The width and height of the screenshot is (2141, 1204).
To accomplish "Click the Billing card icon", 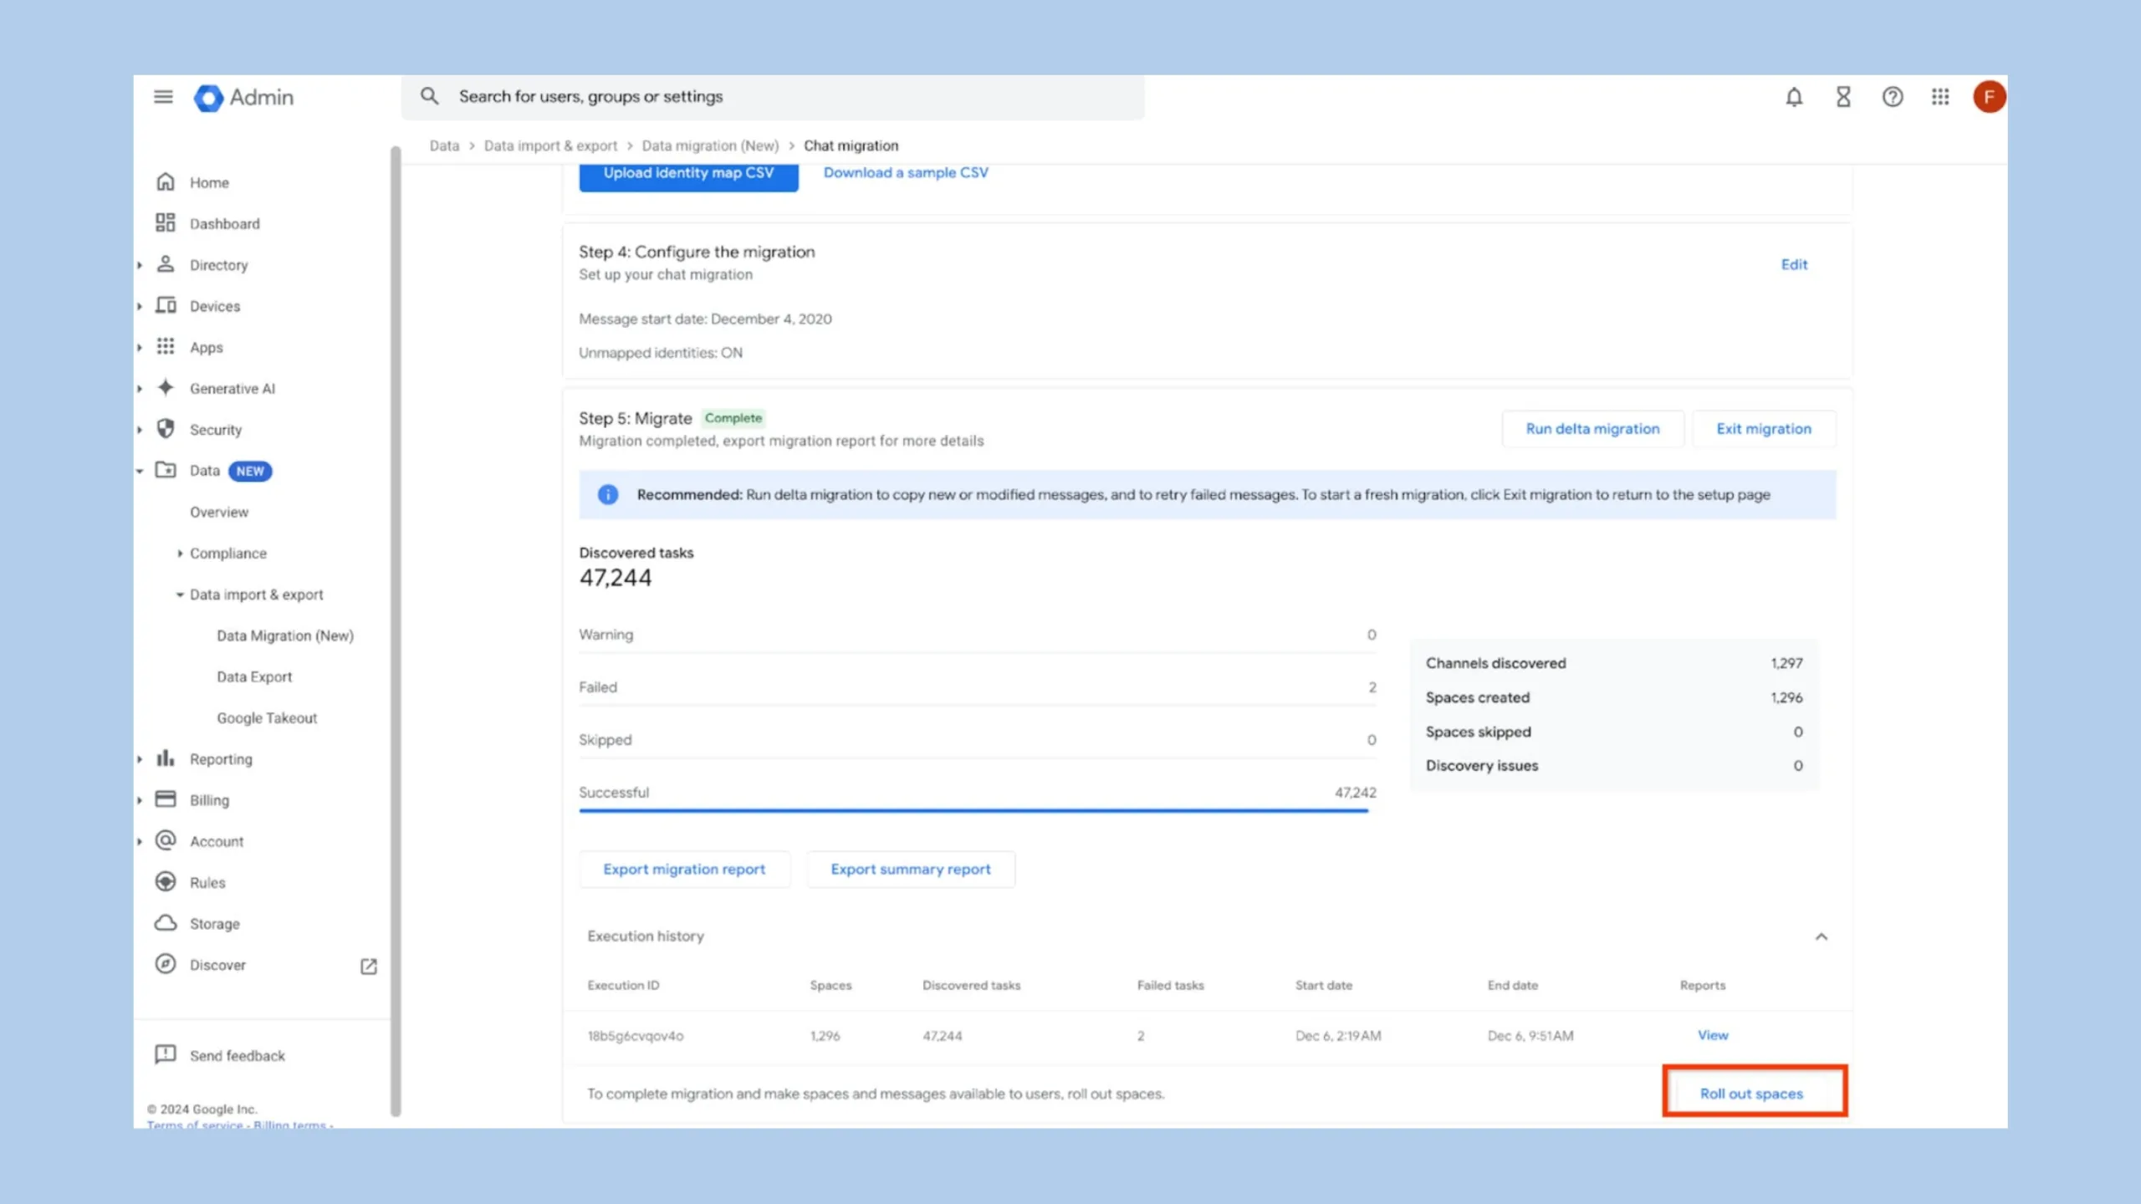I will tap(166, 799).
